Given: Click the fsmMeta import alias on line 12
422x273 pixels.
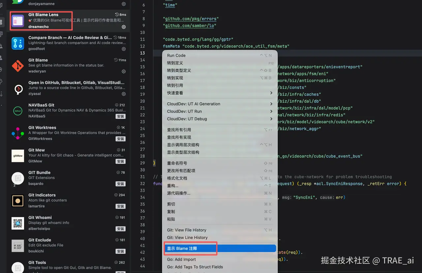Looking at the screenshot, I should tap(171, 46).
